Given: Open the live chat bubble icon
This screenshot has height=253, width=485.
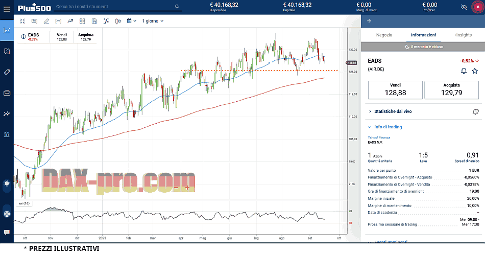Looking at the screenshot, I should [7, 232].
